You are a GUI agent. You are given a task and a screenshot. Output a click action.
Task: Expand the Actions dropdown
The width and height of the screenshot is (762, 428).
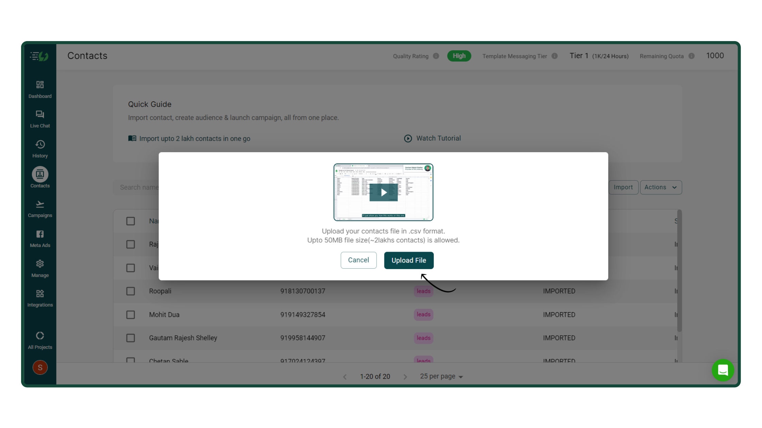661,187
